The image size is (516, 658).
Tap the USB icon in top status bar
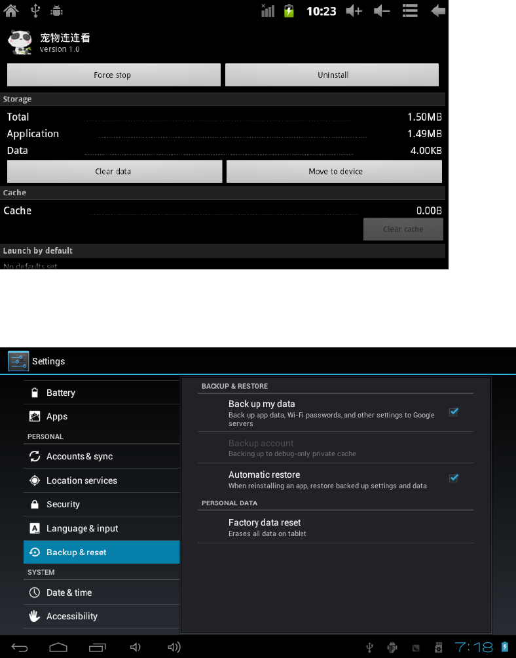click(35, 10)
